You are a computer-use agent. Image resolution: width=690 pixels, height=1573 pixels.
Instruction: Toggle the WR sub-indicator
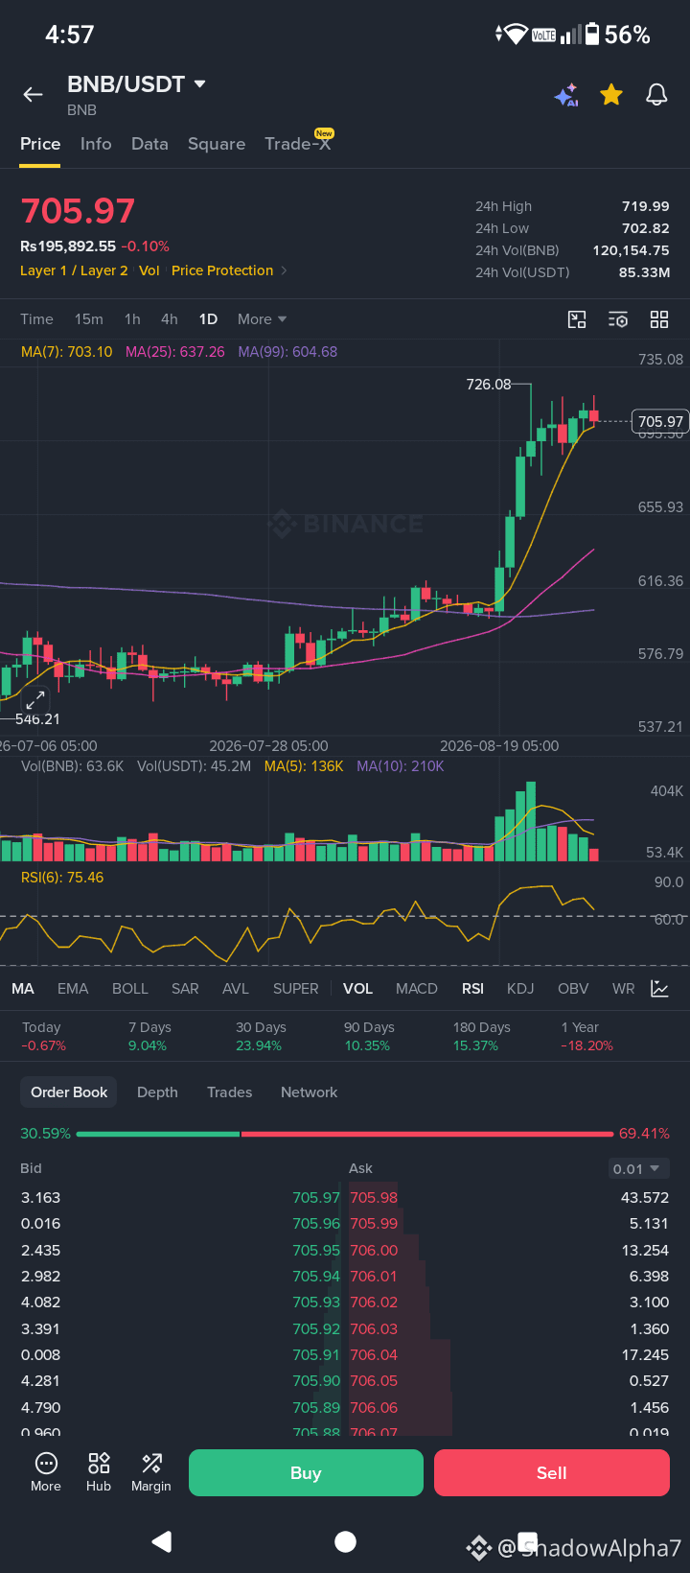point(623,989)
